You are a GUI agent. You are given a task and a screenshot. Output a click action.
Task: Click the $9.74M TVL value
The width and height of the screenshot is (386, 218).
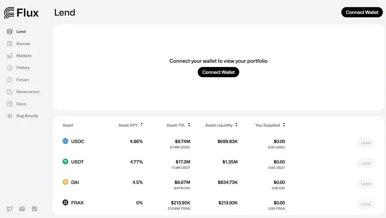click(x=183, y=141)
